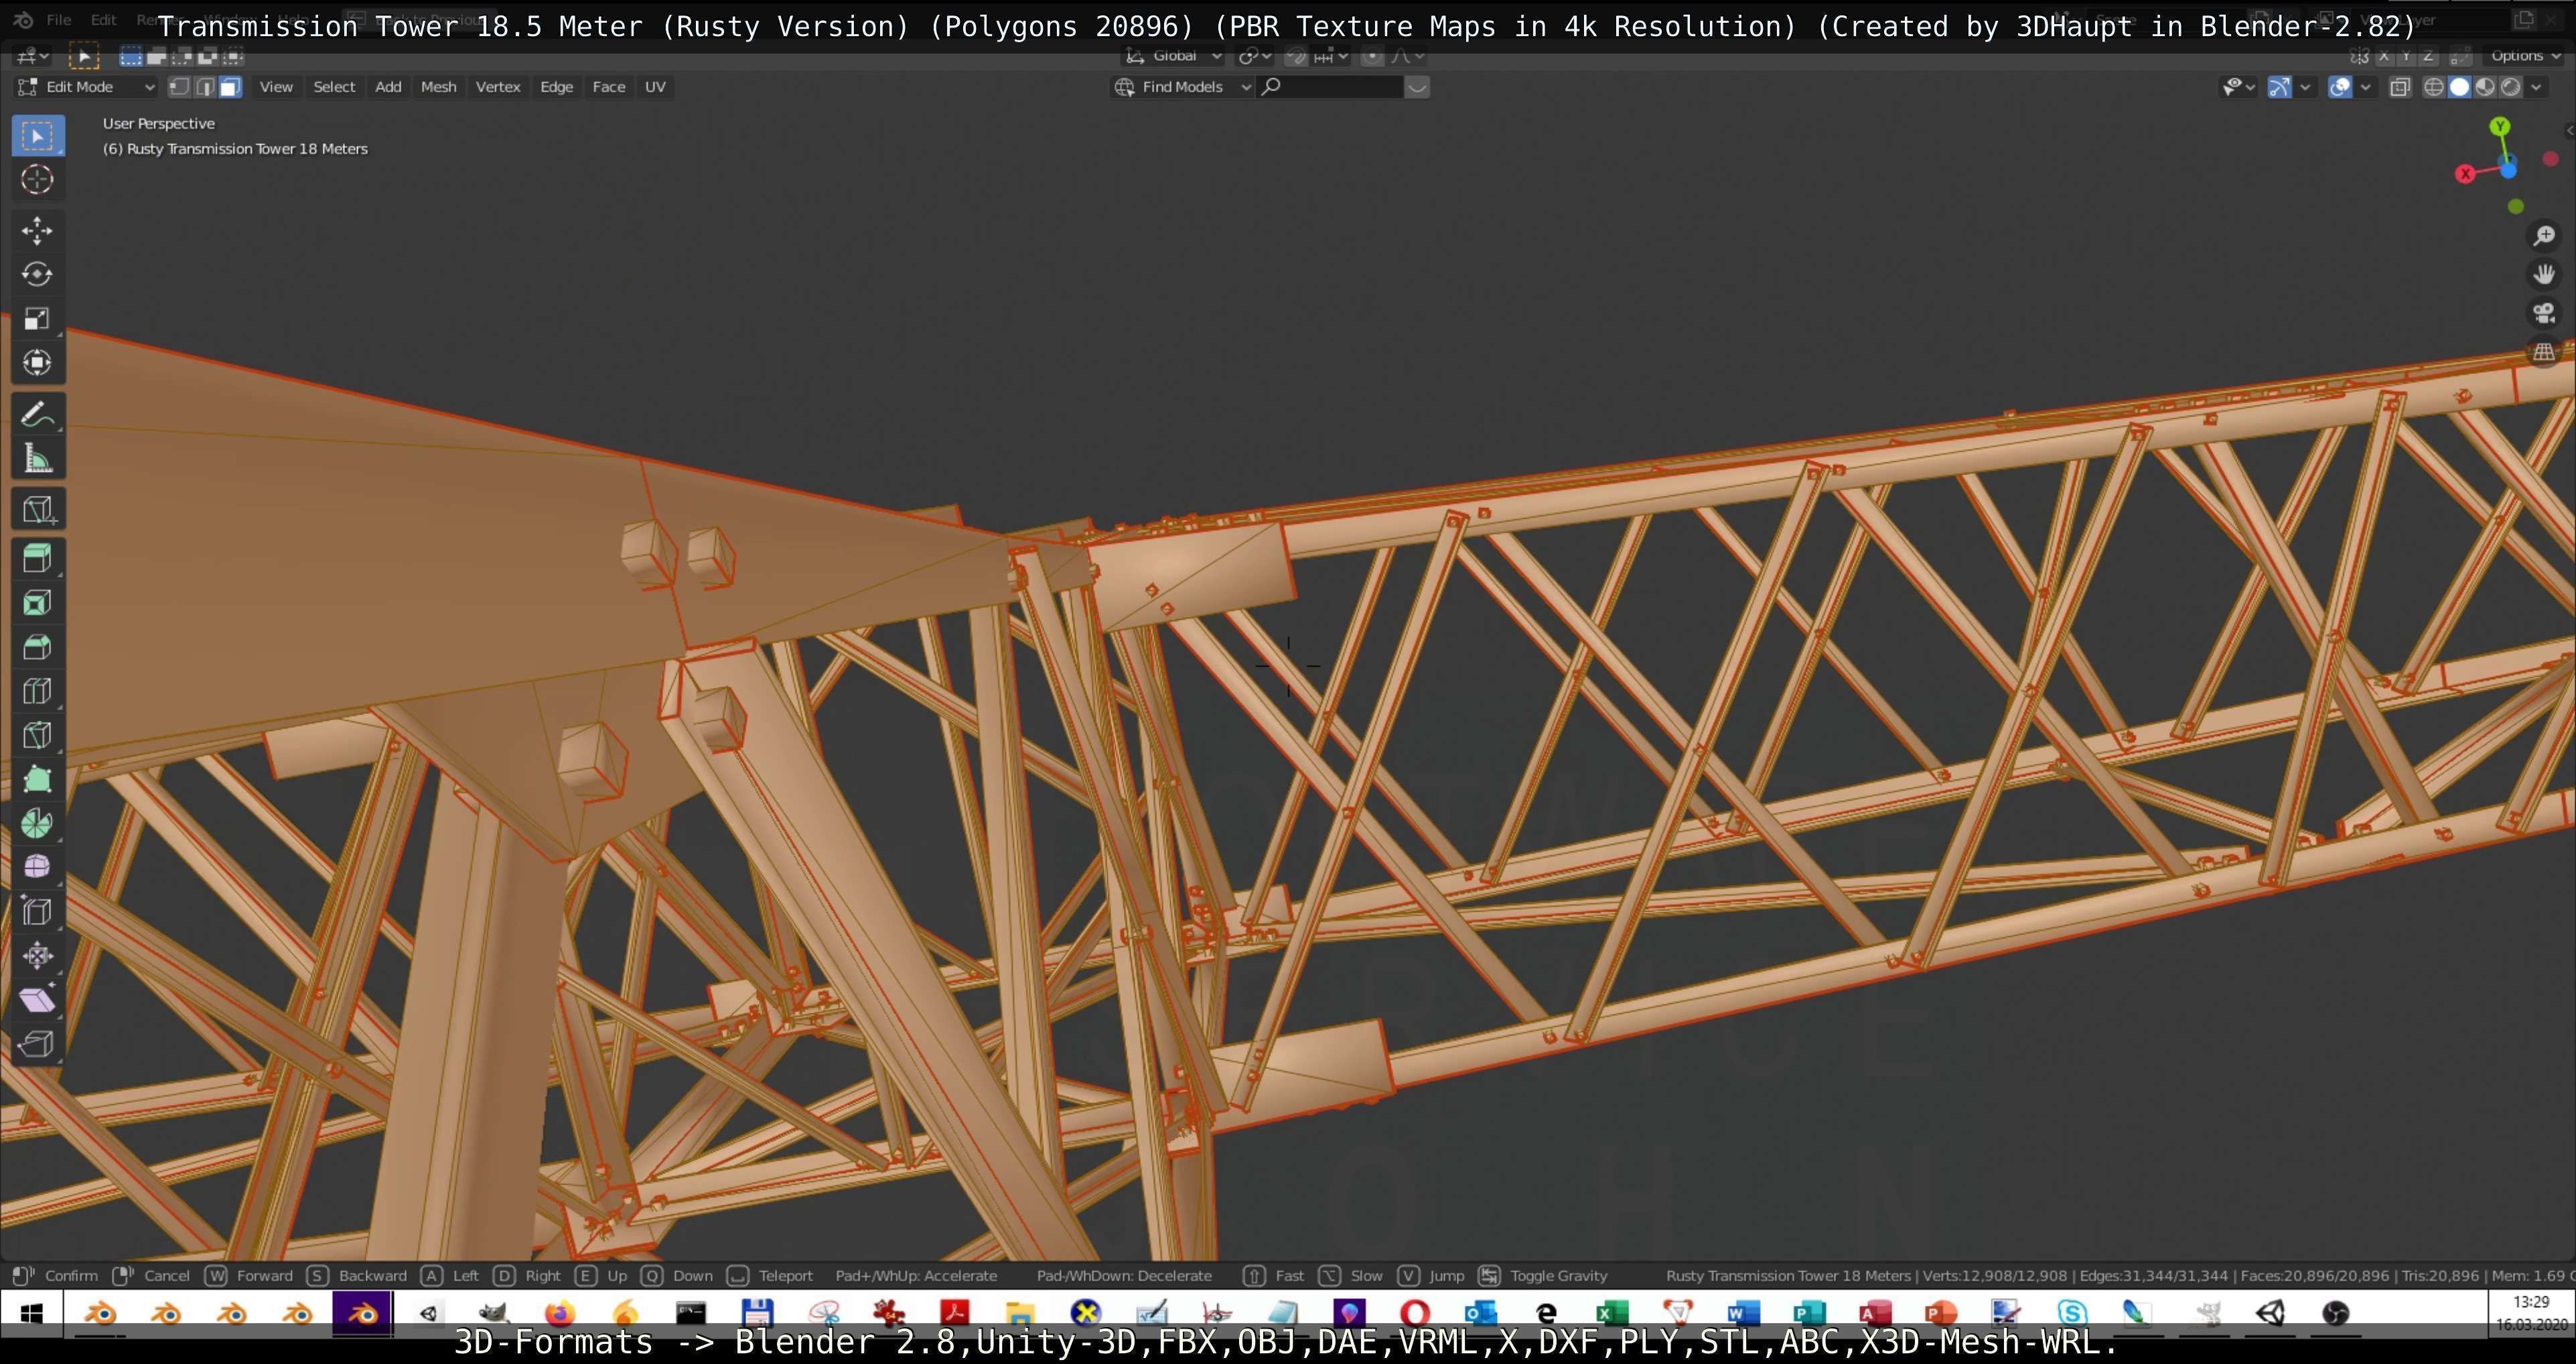Open the Edge menu

click(x=556, y=87)
